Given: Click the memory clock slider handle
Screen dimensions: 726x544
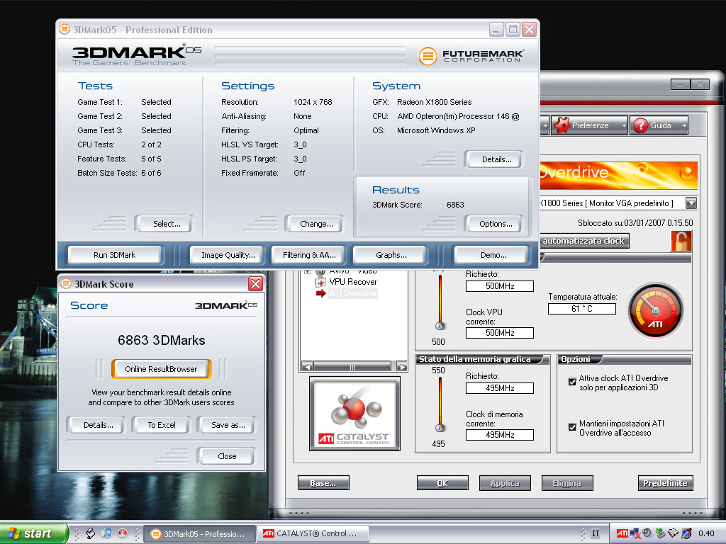Looking at the screenshot, I should coord(440,428).
